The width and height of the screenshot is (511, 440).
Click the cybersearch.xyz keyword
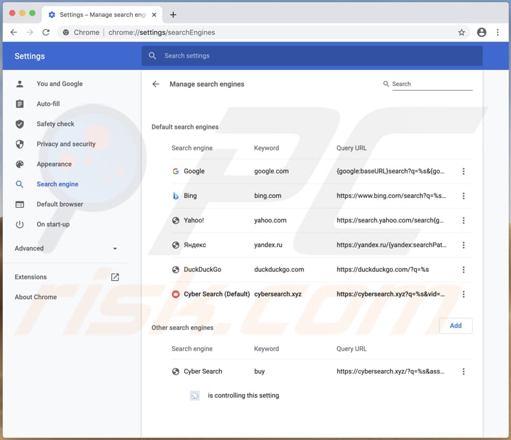(277, 294)
